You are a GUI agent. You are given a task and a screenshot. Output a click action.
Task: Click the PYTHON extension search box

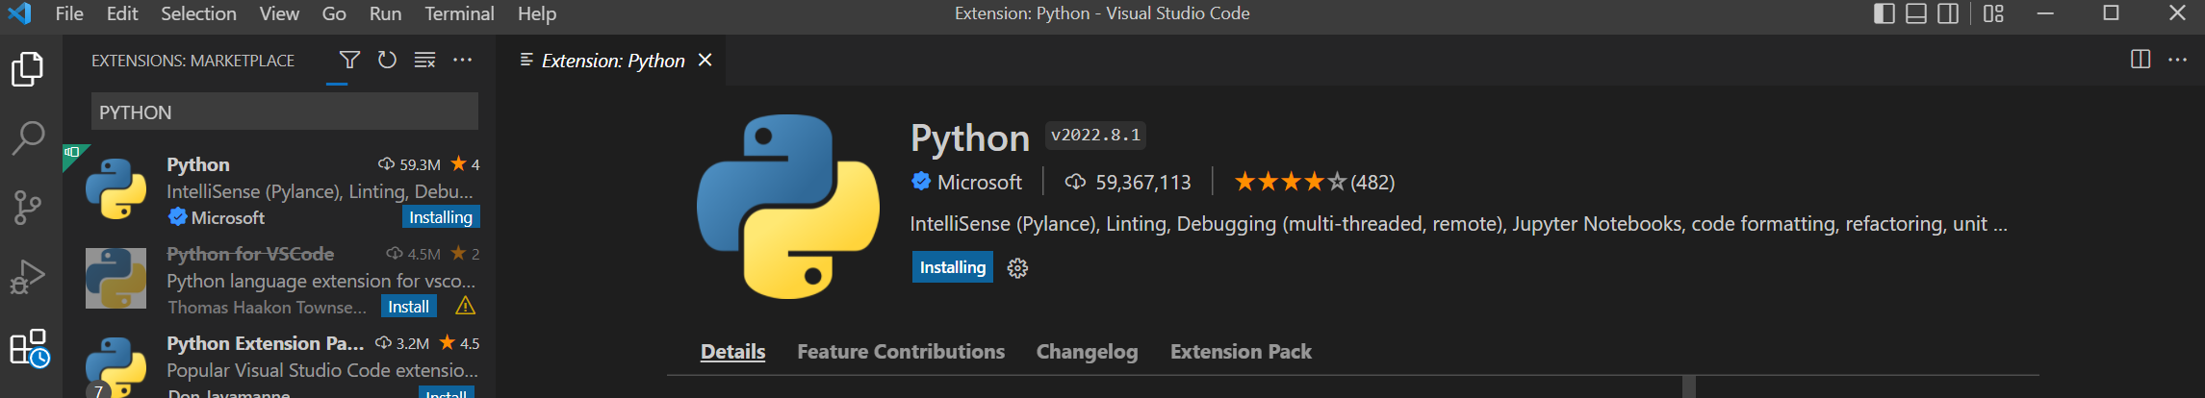[285, 112]
